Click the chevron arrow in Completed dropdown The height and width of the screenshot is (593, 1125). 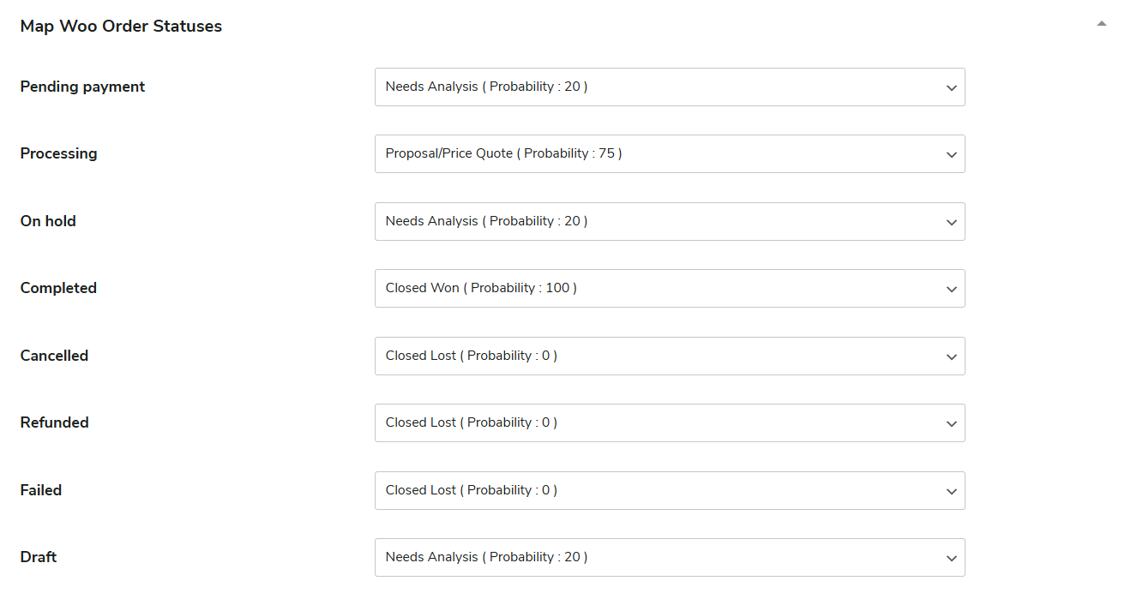[x=951, y=290]
